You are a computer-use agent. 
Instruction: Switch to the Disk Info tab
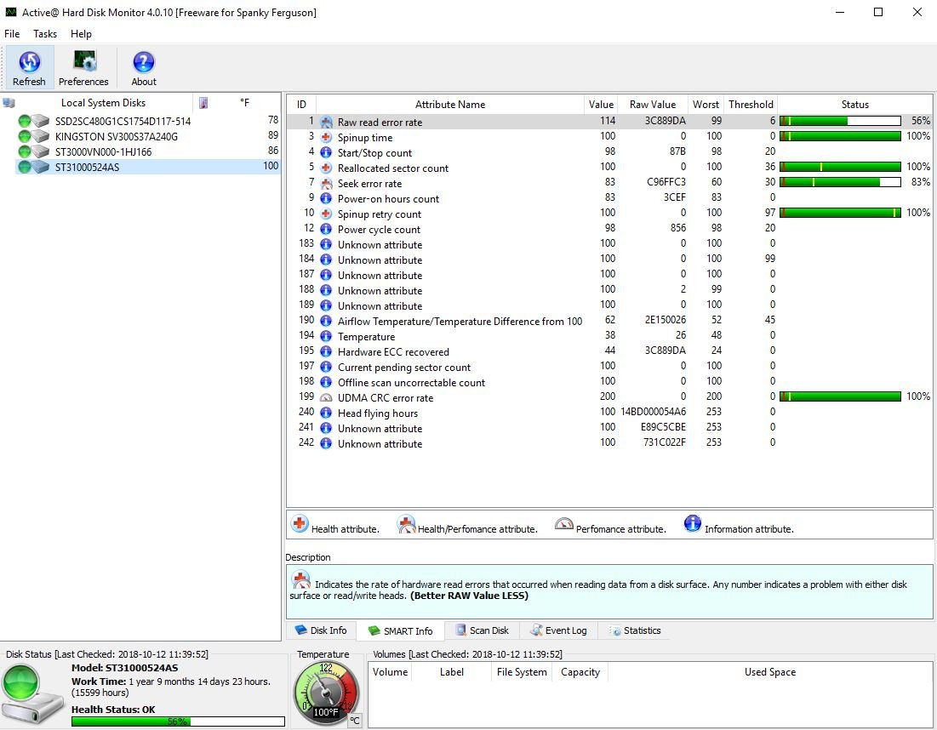pos(321,630)
